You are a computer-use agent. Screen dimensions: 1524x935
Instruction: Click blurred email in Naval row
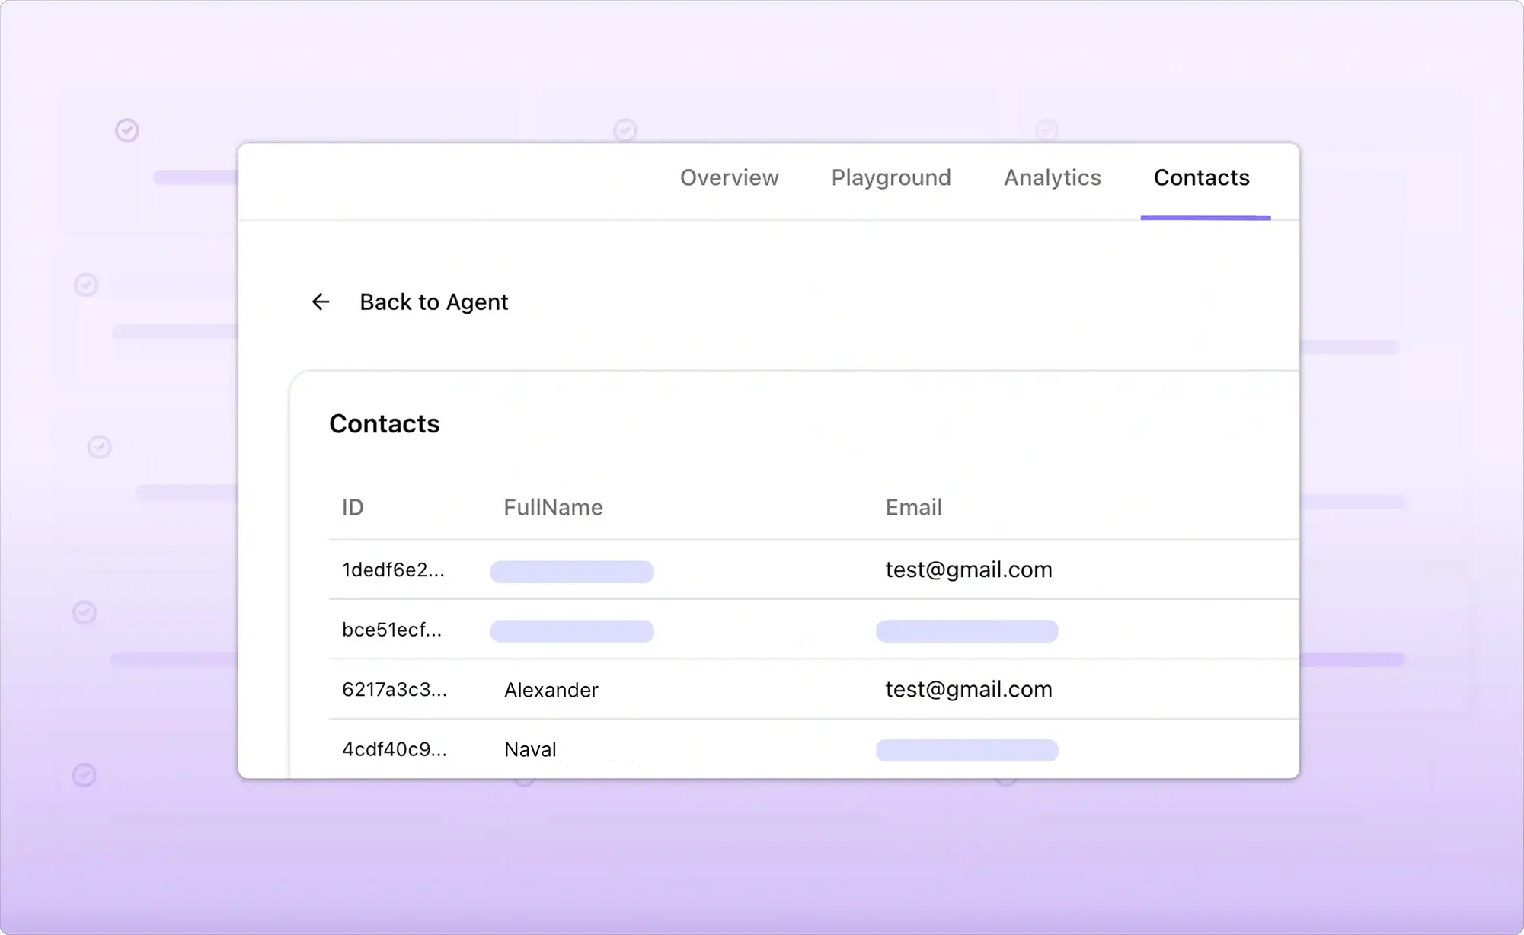[x=966, y=750]
